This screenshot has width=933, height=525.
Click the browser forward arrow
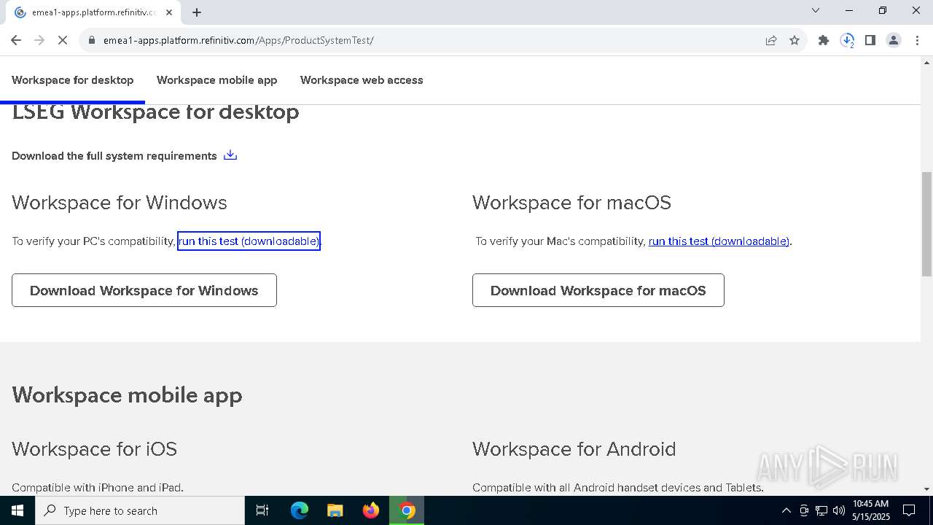pos(39,40)
